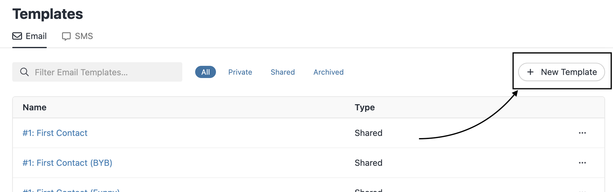Focus the Filter Email Templates search field
613x192 pixels.
104,72
